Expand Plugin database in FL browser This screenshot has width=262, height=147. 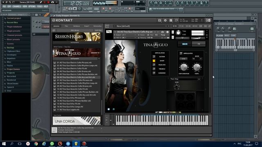pos(14,27)
